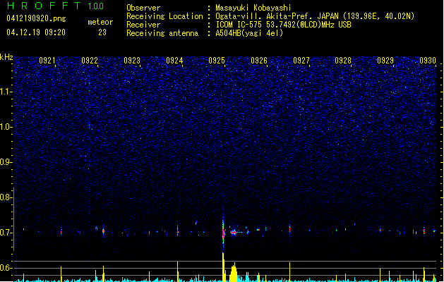This screenshot has height=282, width=444.
Task: Click the 0921 time marker
Action: pyautogui.click(x=47, y=61)
